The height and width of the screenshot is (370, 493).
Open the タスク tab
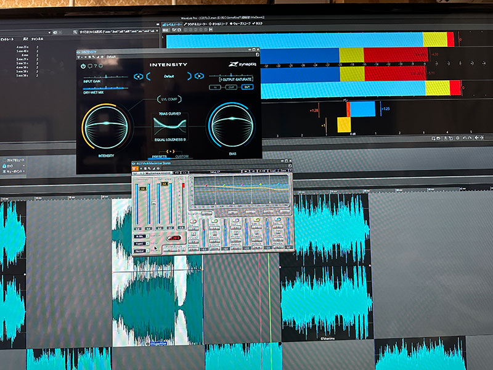click(258, 23)
